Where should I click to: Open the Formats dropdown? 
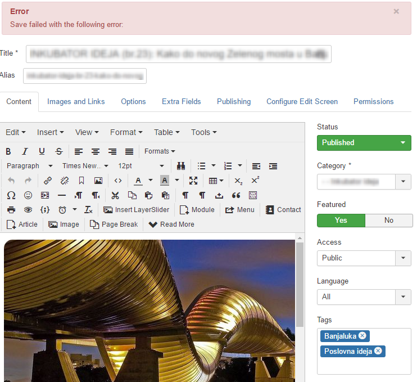tap(160, 151)
